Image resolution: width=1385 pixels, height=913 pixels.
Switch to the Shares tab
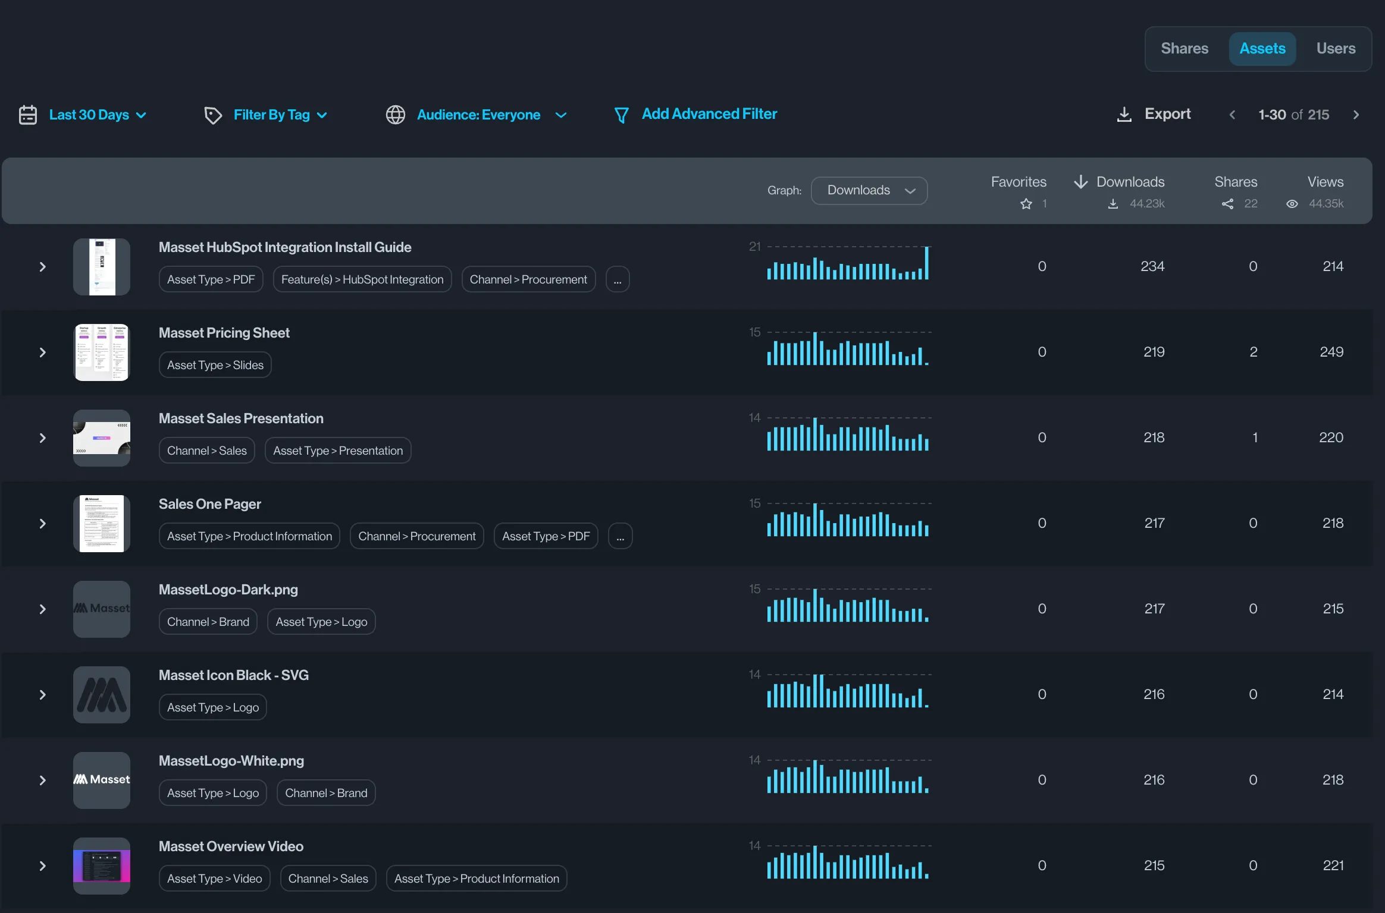point(1184,49)
